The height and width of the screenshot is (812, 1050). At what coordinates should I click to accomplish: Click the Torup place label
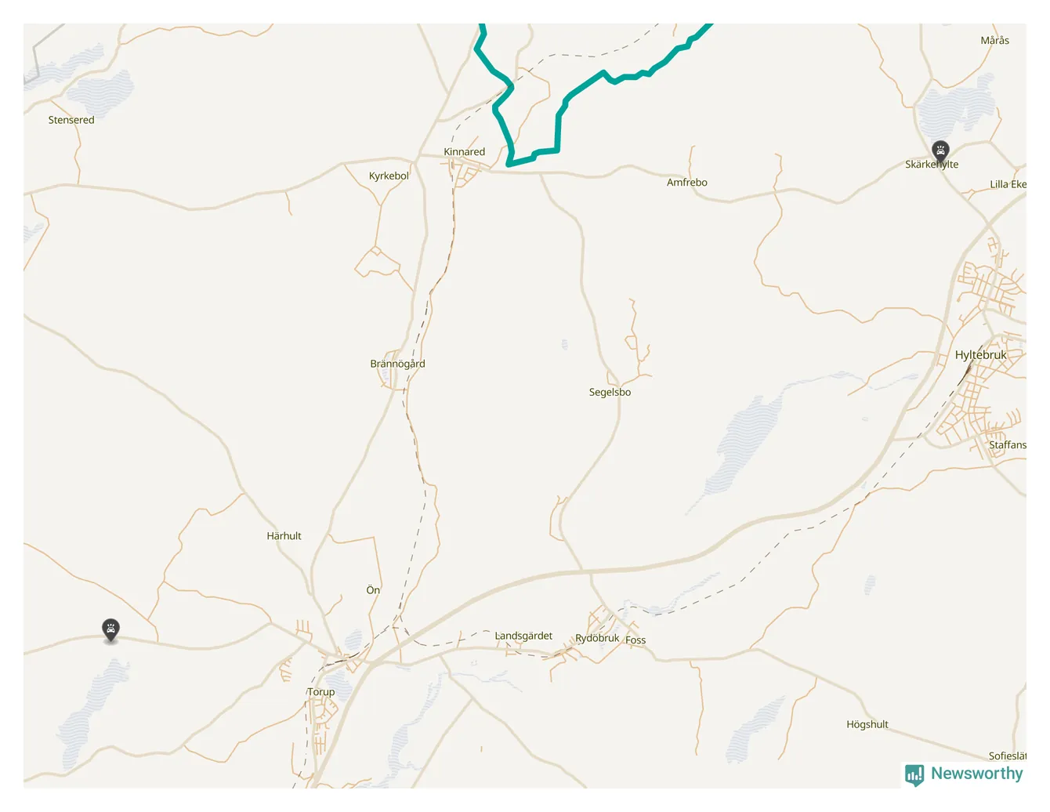[x=320, y=692]
